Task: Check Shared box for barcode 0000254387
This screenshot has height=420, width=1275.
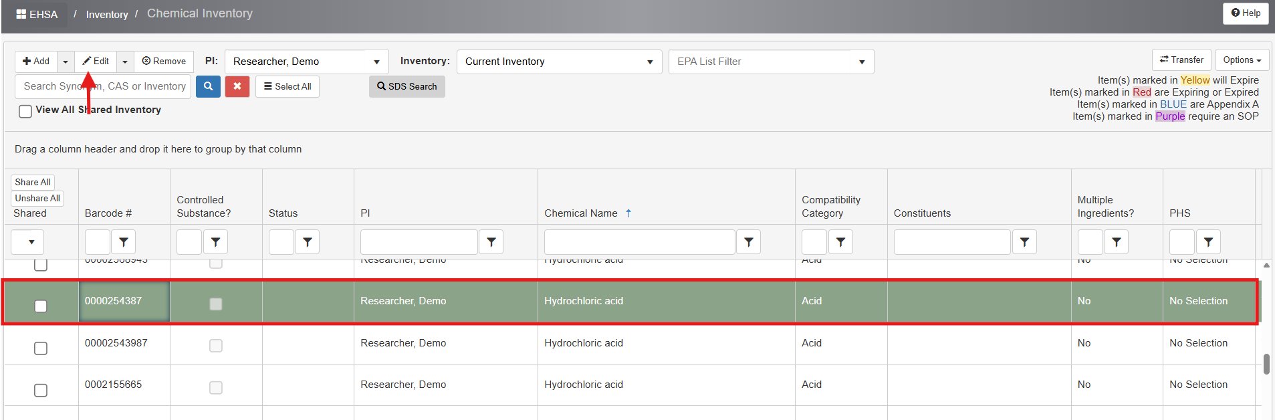Action: (41, 306)
